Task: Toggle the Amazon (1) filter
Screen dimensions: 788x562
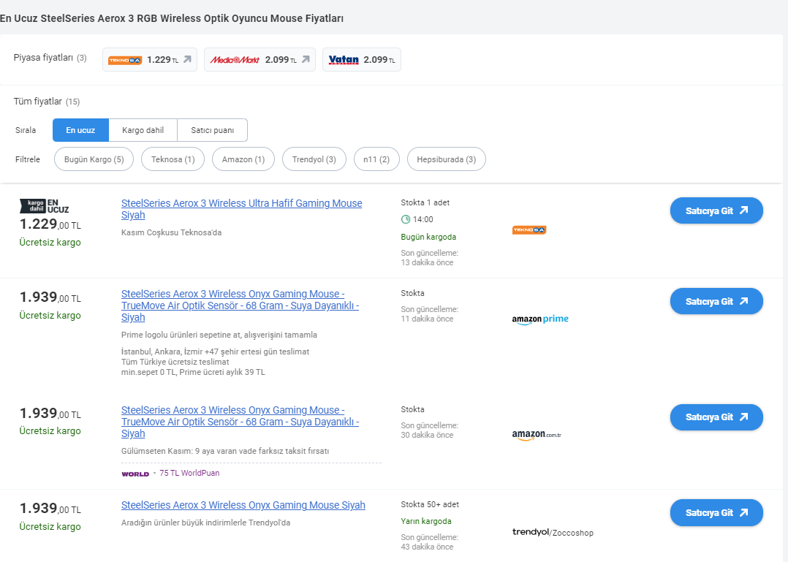Action: coord(243,159)
